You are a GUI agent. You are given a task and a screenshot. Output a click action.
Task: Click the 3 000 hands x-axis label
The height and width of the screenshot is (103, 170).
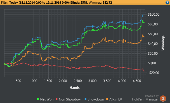pyautogui.click(x=92, y=81)
